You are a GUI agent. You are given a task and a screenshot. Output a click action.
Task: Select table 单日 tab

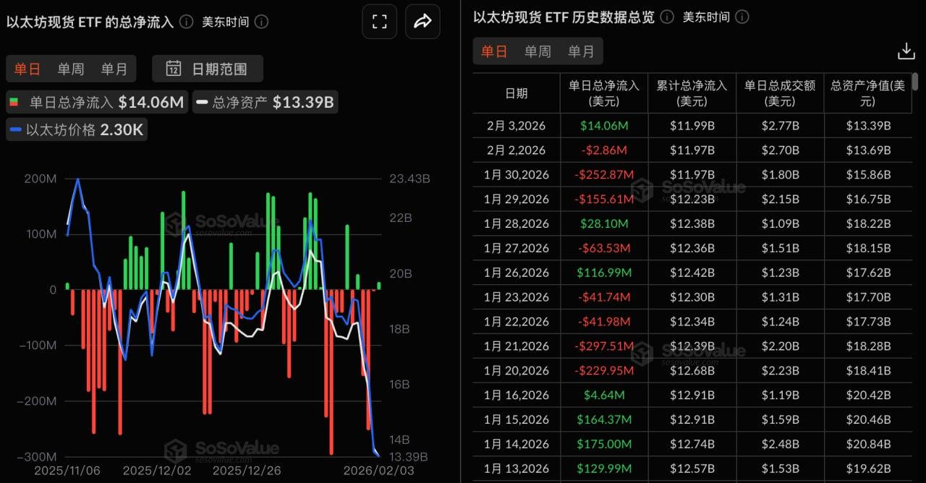tap(494, 51)
